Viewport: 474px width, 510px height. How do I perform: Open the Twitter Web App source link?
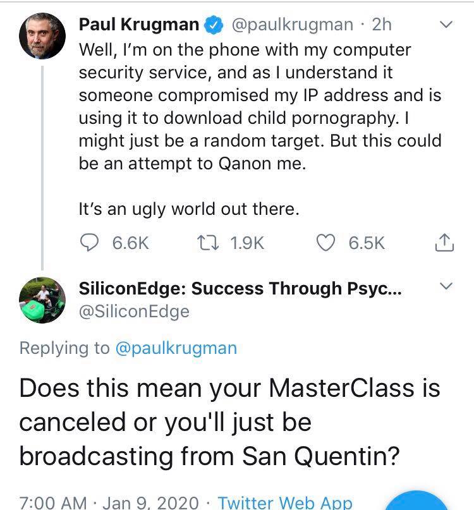click(x=285, y=502)
